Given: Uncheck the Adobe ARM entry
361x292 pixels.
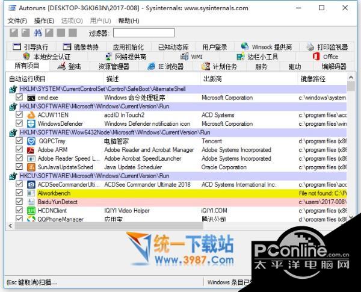Looking at the screenshot, I should tap(19, 149).
